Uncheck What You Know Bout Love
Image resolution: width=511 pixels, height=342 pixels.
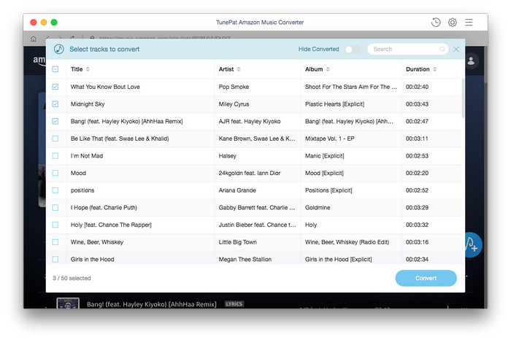(55, 87)
